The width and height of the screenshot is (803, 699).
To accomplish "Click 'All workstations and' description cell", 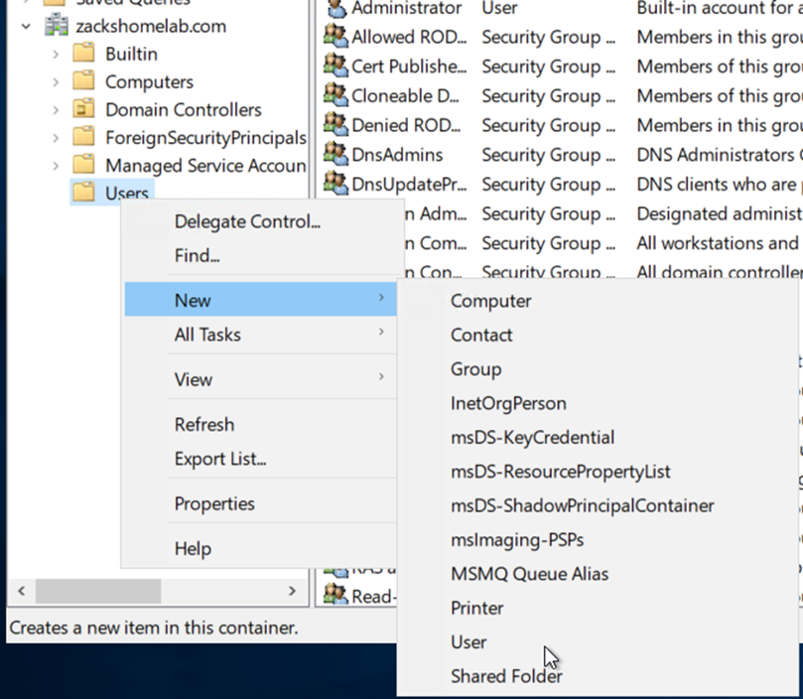I will (x=718, y=243).
